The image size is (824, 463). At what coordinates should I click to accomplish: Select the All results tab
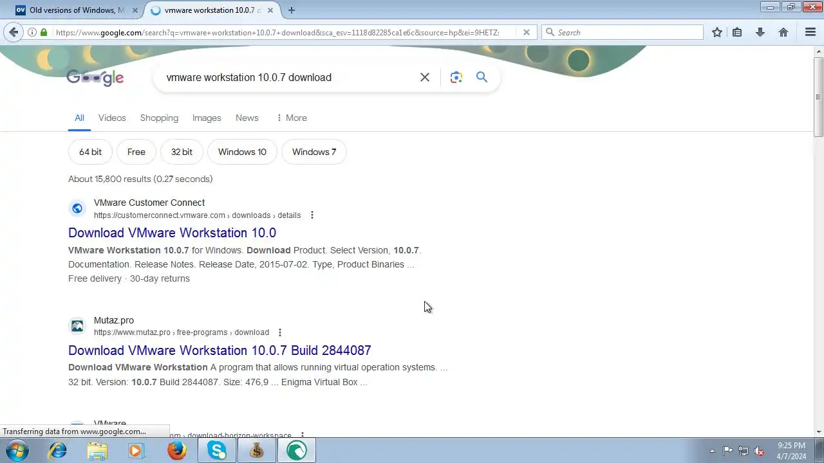(x=79, y=118)
